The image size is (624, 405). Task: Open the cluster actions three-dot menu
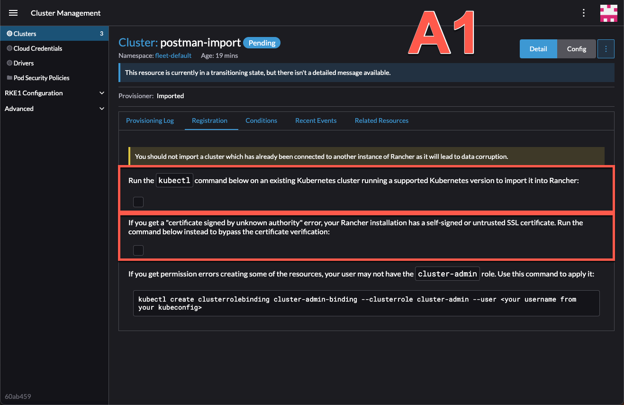606,48
